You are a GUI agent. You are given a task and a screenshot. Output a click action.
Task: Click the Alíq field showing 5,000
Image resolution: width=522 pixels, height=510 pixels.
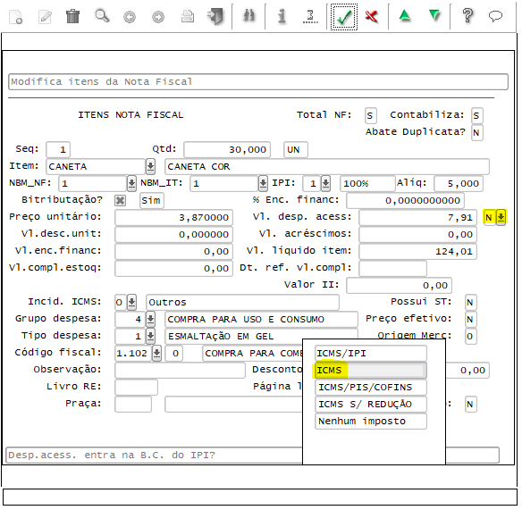point(459,183)
